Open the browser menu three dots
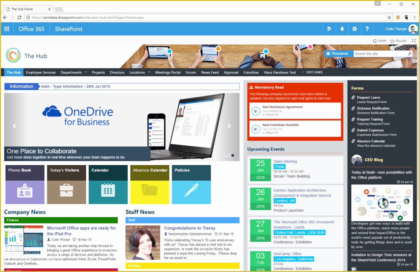This screenshot has width=420, height=272. point(415,18)
